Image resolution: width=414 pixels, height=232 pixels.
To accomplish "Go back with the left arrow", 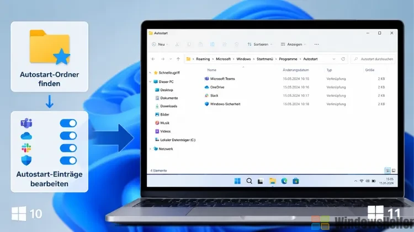I will point(153,59).
